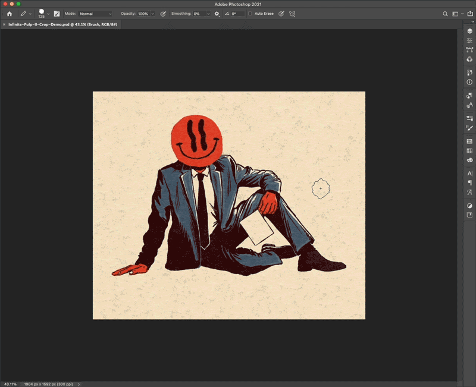Open the Layers panel icon

pyautogui.click(x=469, y=31)
